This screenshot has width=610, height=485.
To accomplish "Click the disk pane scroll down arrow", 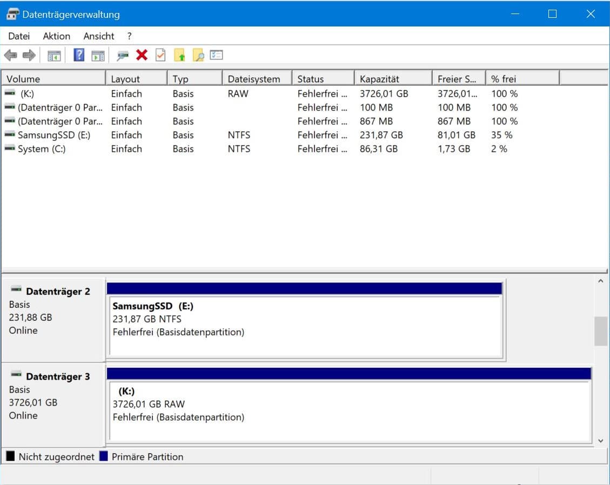I will tap(601, 441).
